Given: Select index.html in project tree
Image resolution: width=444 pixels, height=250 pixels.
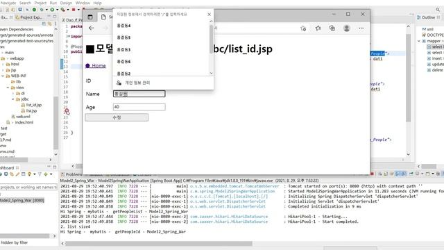Looking at the screenshot, I should coord(24,122).
